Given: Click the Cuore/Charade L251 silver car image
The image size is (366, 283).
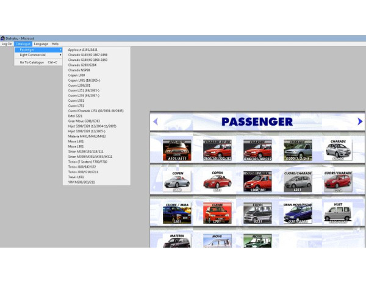Looking at the screenshot, I should click(x=298, y=181).
